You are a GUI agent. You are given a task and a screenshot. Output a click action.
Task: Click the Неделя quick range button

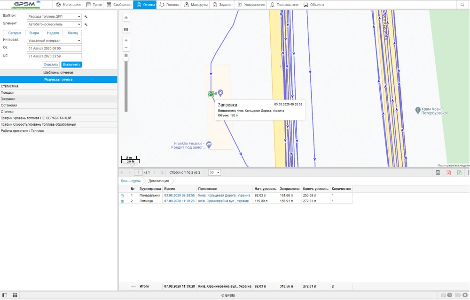[x=53, y=33]
